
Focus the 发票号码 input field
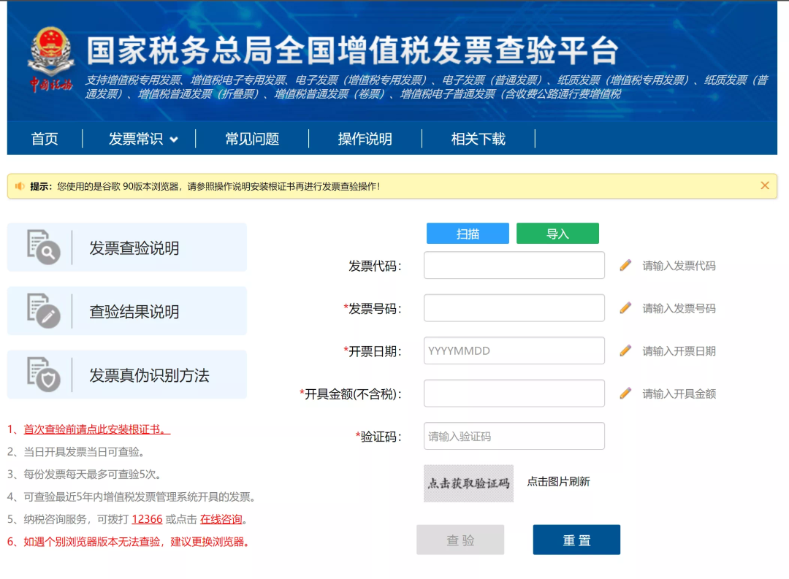[x=514, y=308]
